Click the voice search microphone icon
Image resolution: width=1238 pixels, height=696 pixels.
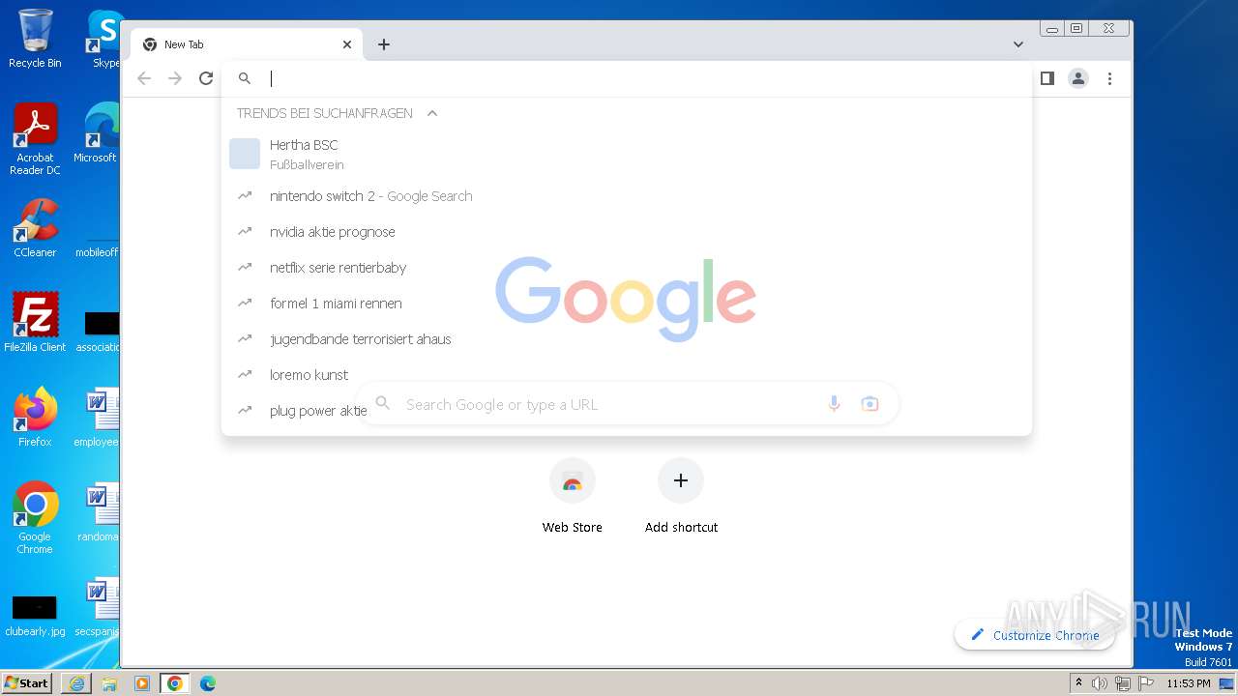click(x=834, y=404)
